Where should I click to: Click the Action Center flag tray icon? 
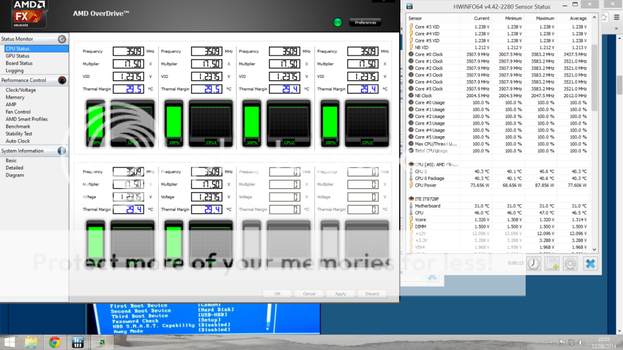[562, 343]
